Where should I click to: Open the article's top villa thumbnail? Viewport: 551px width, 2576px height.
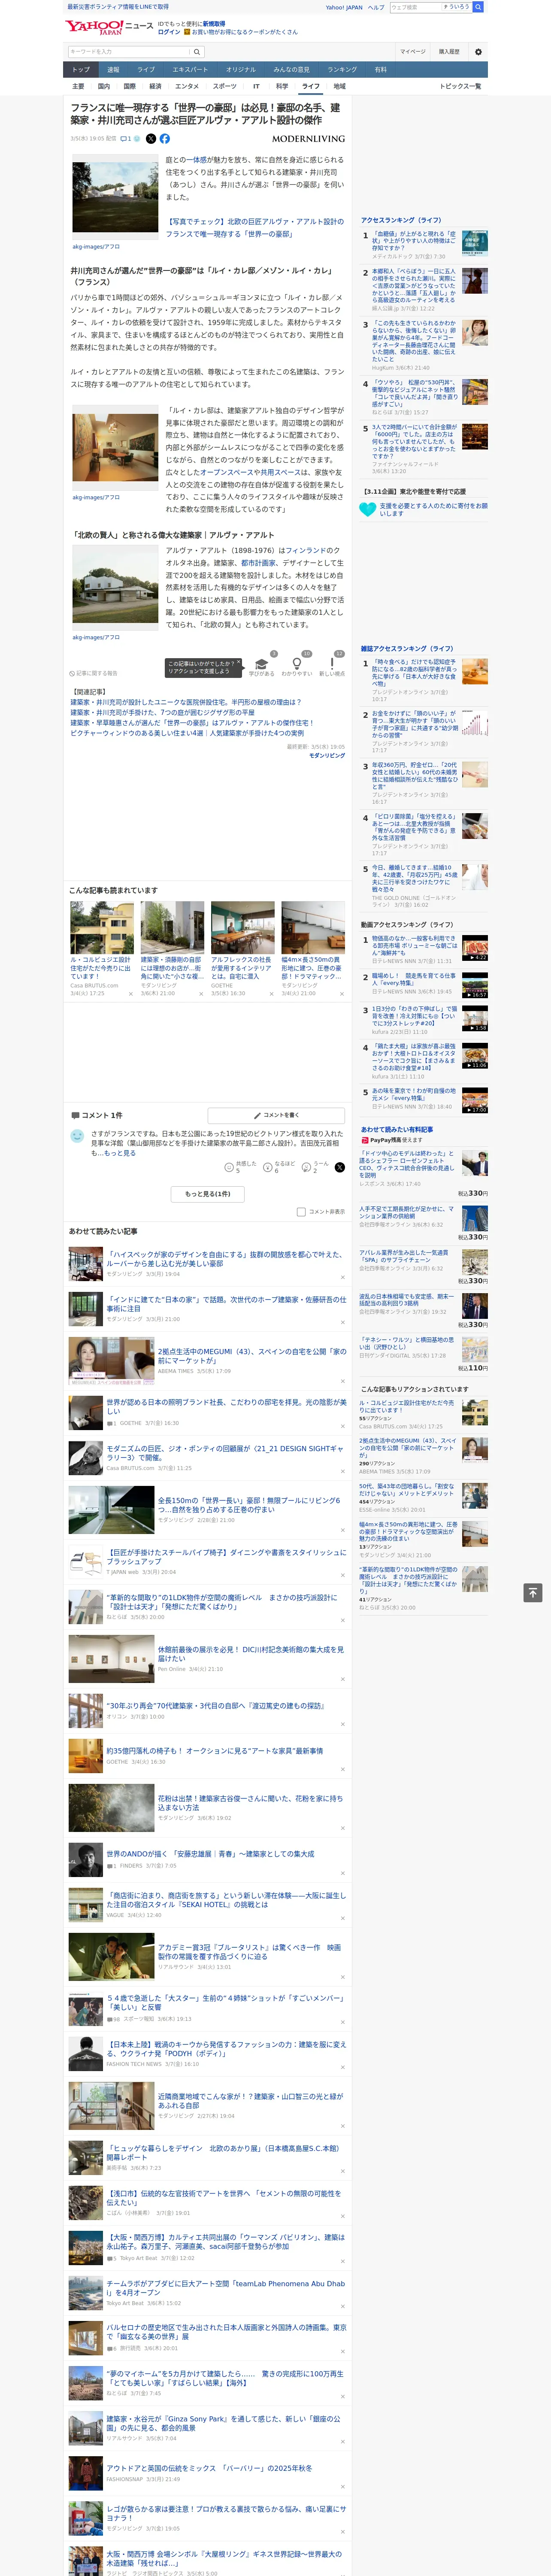click(x=115, y=197)
